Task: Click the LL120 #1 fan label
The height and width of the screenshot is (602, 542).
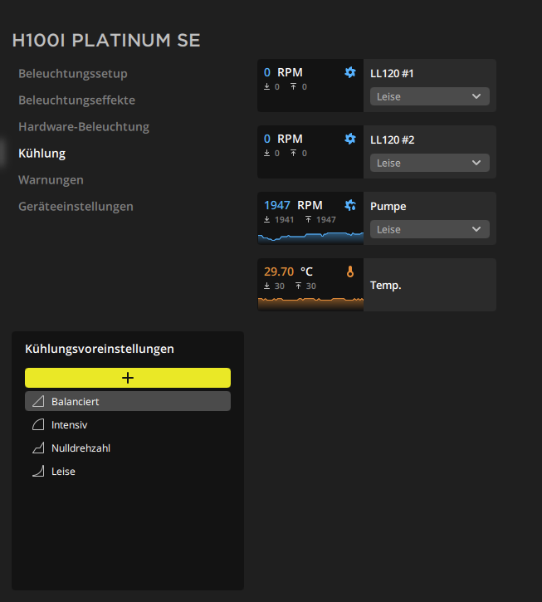Action: coord(392,73)
